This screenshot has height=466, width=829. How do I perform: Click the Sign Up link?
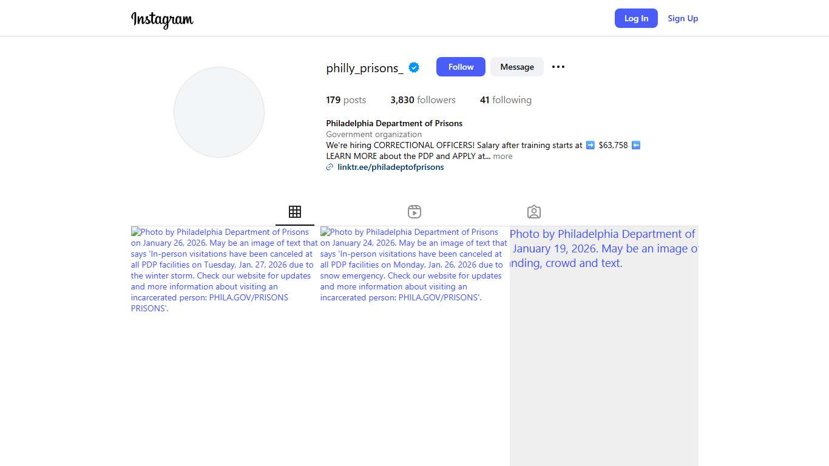point(683,18)
